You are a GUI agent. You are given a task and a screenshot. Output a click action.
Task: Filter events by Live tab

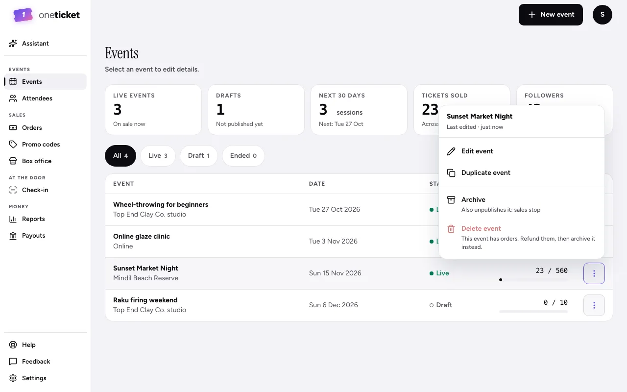tap(158, 156)
